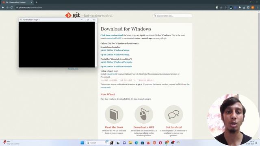
Task: Open the Chrome downloads icon
Action: click(x=244, y=7)
